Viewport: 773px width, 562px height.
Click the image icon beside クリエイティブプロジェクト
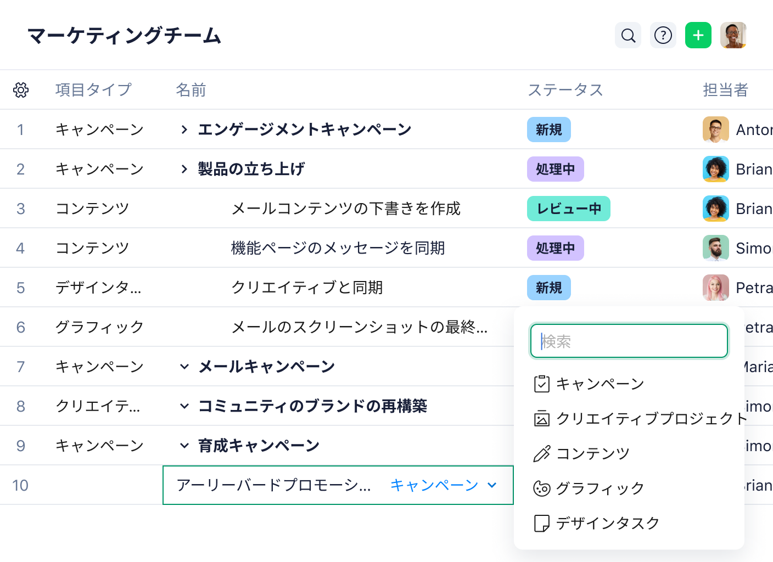click(542, 419)
